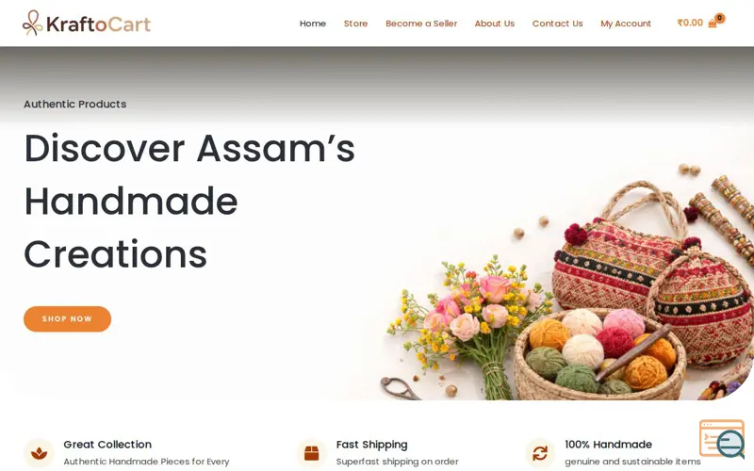Open the Store menu page
Image resolution: width=754 pixels, height=471 pixels.
(355, 24)
